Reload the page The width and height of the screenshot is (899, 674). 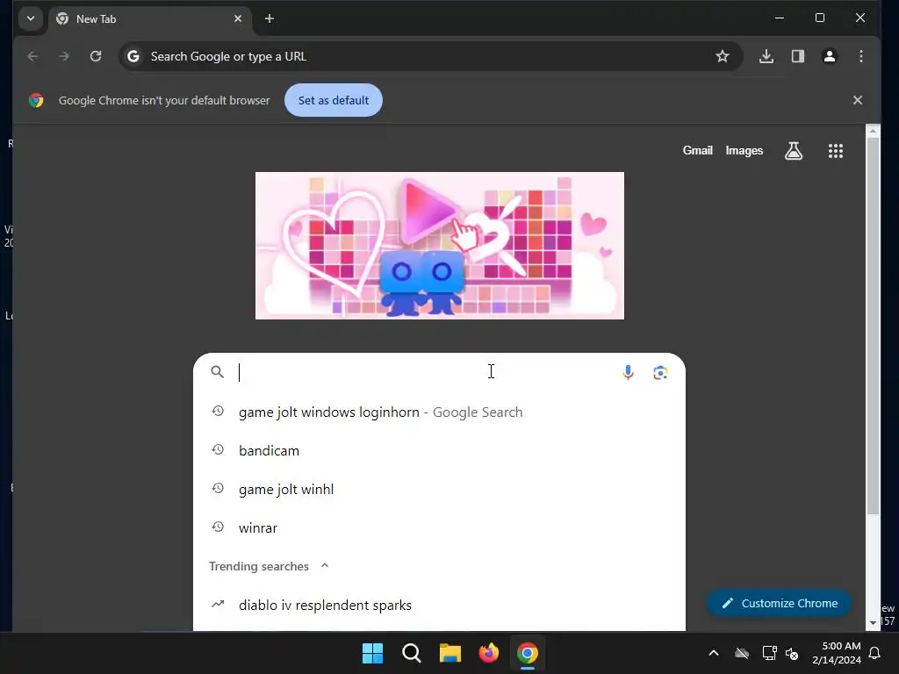click(96, 56)
